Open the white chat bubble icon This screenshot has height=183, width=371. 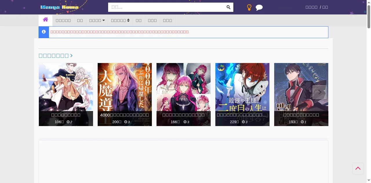click(259, 8)
